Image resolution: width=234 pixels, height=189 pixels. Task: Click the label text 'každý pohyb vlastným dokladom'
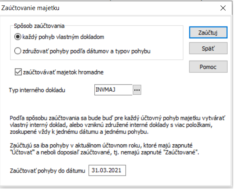click(63, 37)
